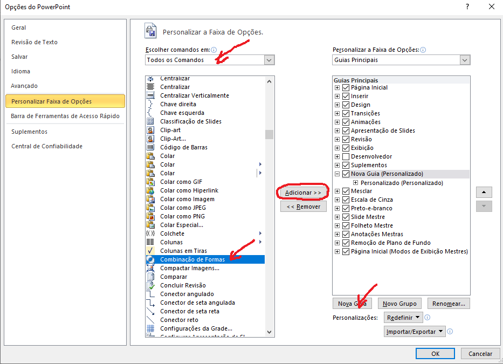This screenshot has width=503, height=364.
Task: Confirm with the OK button
Action: pyautogui.click(x=435, y=354)
